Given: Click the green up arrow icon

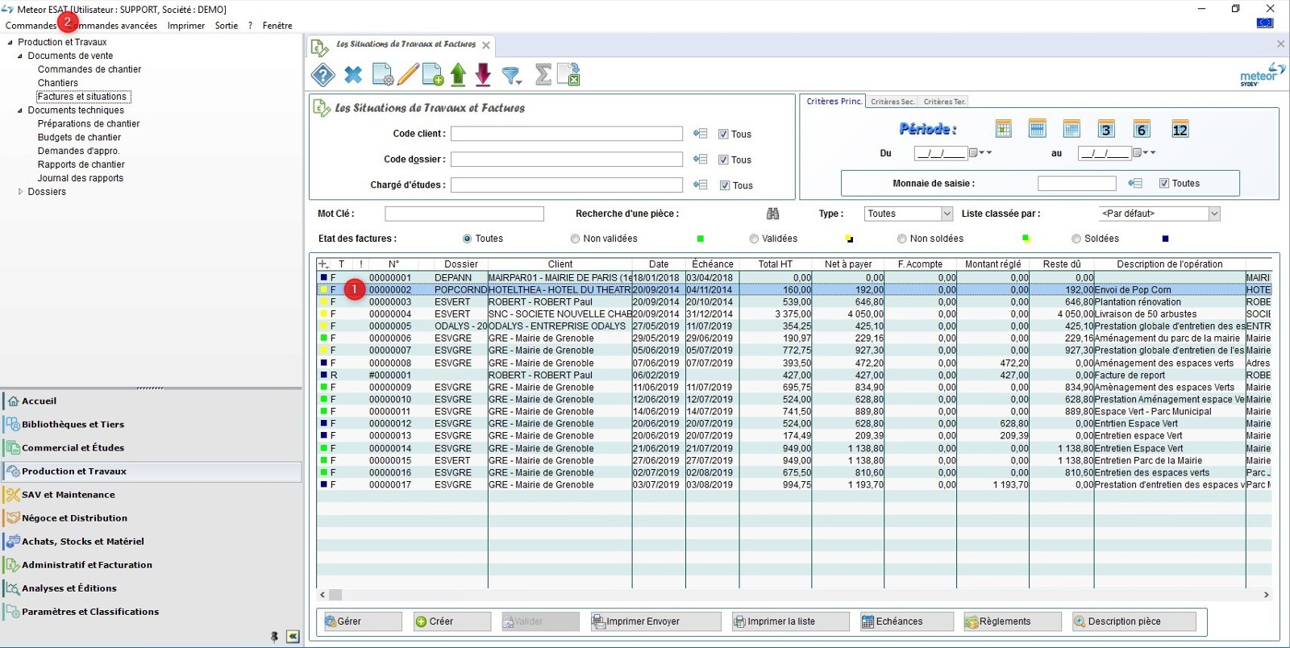Looking at the screenshot, I should (x=458, y=75).
